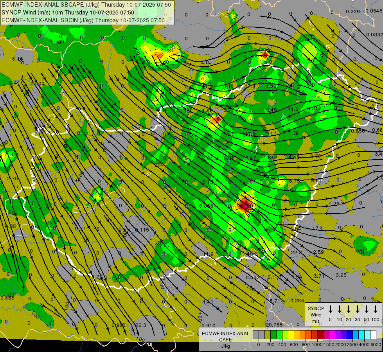
Task: Pick the olive swatch in the CAPE color bar
Action: pyautogui.click(x=268, y=335)
